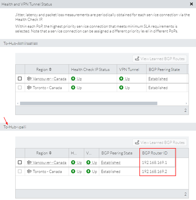Sort To-Hub-vpalli table by Region arrows
196x200 pixels.
(x=50, y=153)
